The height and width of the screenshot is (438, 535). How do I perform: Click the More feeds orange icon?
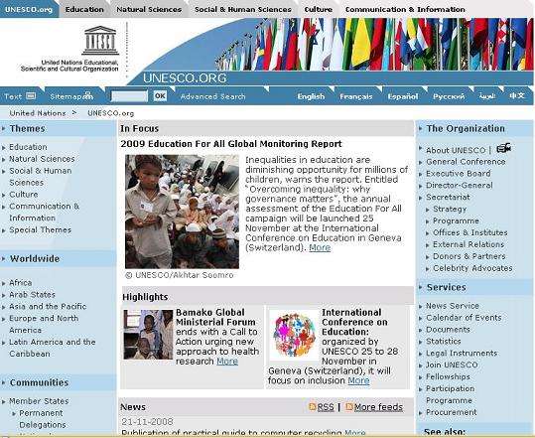(349, 406)
